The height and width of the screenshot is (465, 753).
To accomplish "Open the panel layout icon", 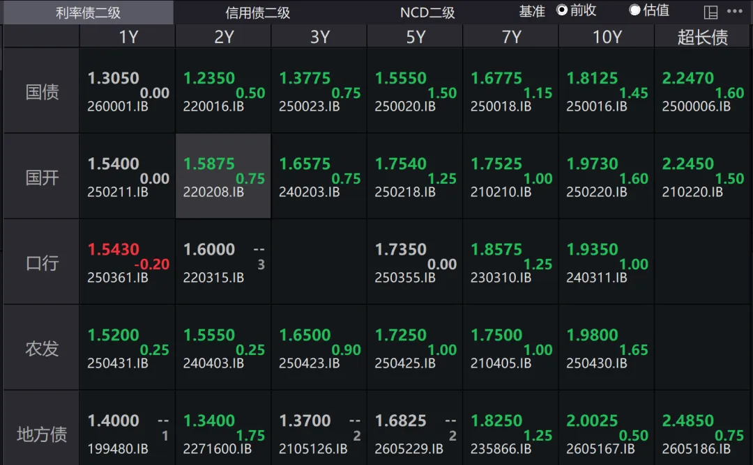I will coord(710,12).
